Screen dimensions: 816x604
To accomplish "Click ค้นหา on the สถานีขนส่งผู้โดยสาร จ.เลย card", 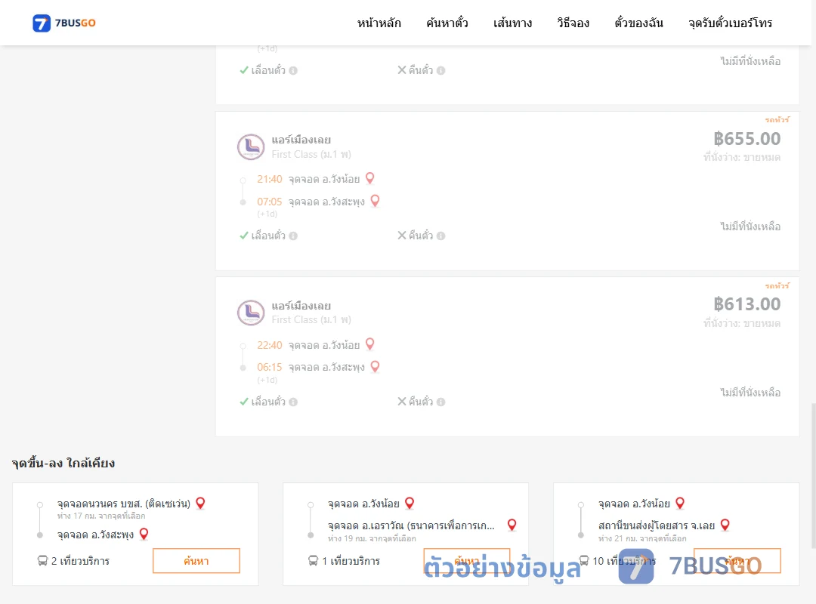I will coord(737,561).
